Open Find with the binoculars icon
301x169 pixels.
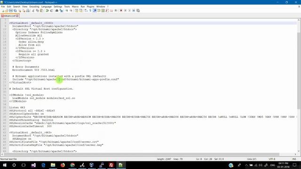[x=56, y=10]
